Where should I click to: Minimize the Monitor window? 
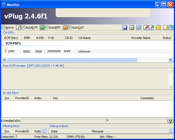pyautogui.click(x=158, y=5)
